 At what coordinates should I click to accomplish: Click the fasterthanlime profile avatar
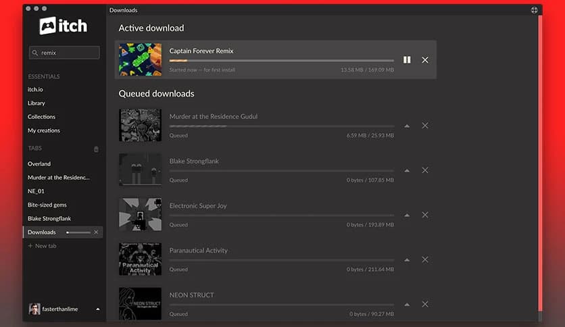34,309
